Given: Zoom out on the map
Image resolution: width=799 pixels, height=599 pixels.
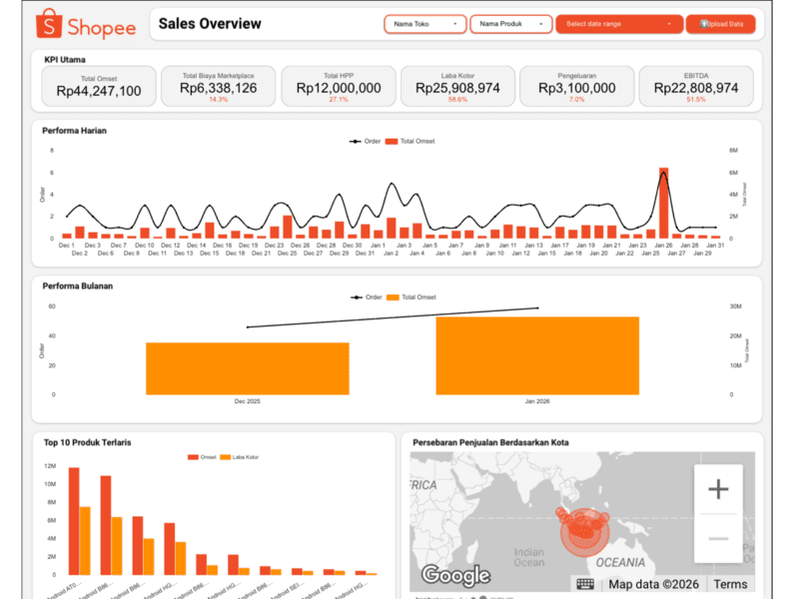Looking at the screenshot, I should (718, 538).
